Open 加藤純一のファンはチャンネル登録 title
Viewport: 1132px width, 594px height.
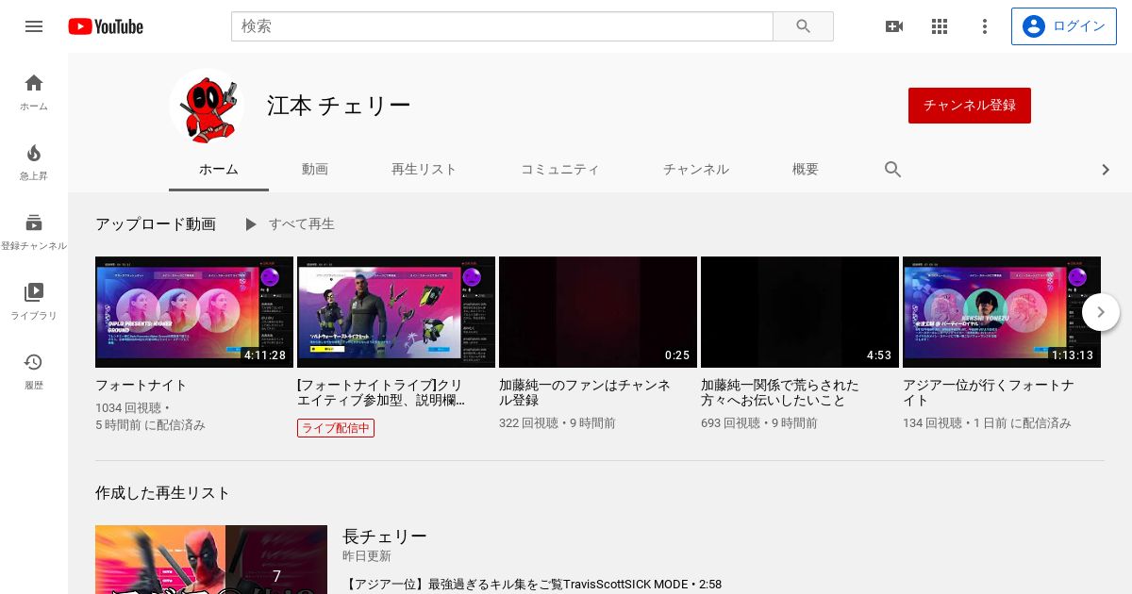[585, 393]
